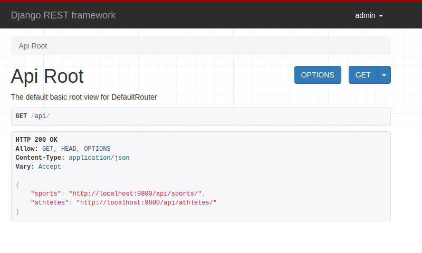Click the "sports" JSON key
The height and width of the screenshot is (253, 422).
(x=46, y=193)
